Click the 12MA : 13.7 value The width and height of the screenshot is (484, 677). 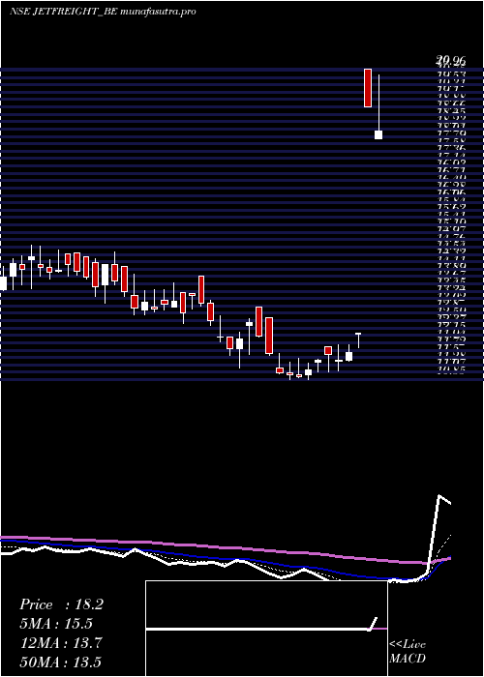point(61,643)
